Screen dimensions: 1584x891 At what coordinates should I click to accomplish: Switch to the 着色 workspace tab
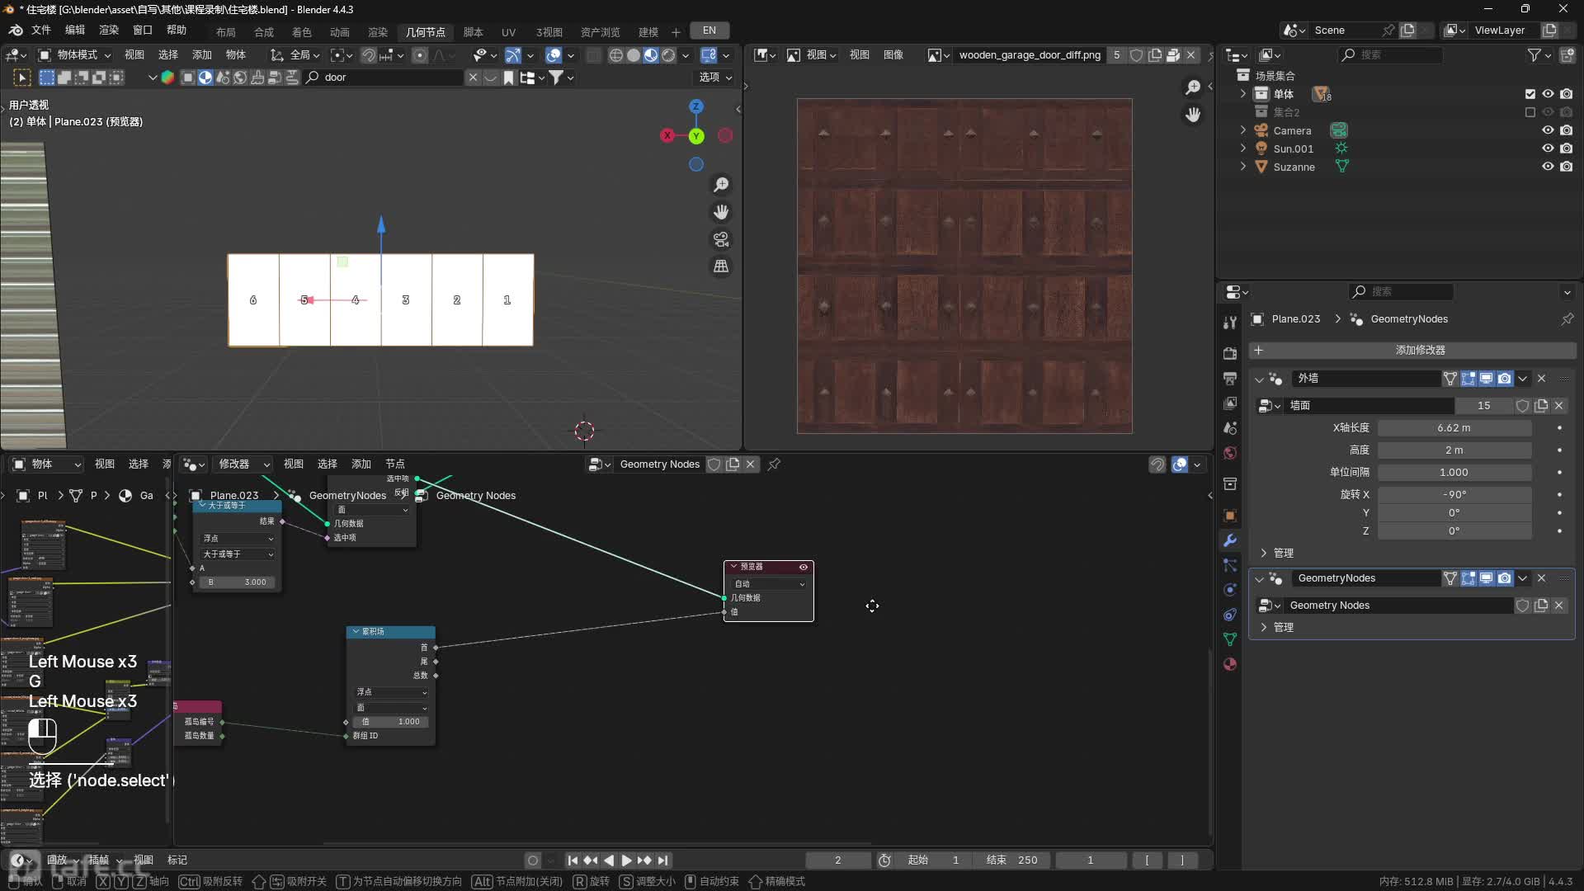pos(302,31)
